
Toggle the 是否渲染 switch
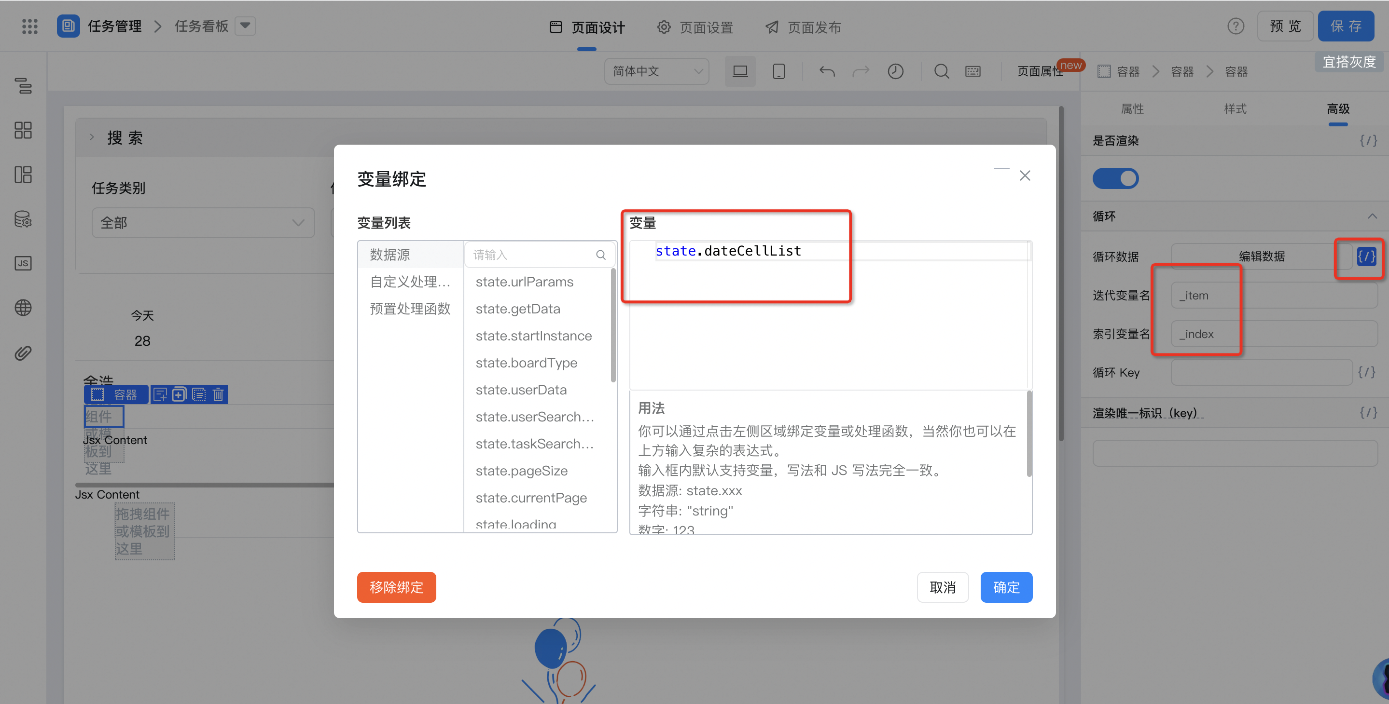(x=1115, y=178)
